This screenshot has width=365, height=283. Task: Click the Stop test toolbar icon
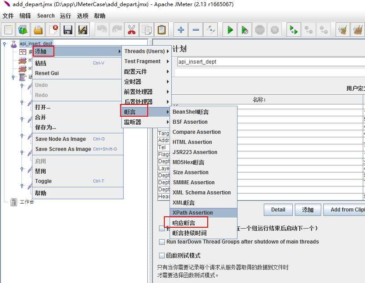[x=259, y=30]
